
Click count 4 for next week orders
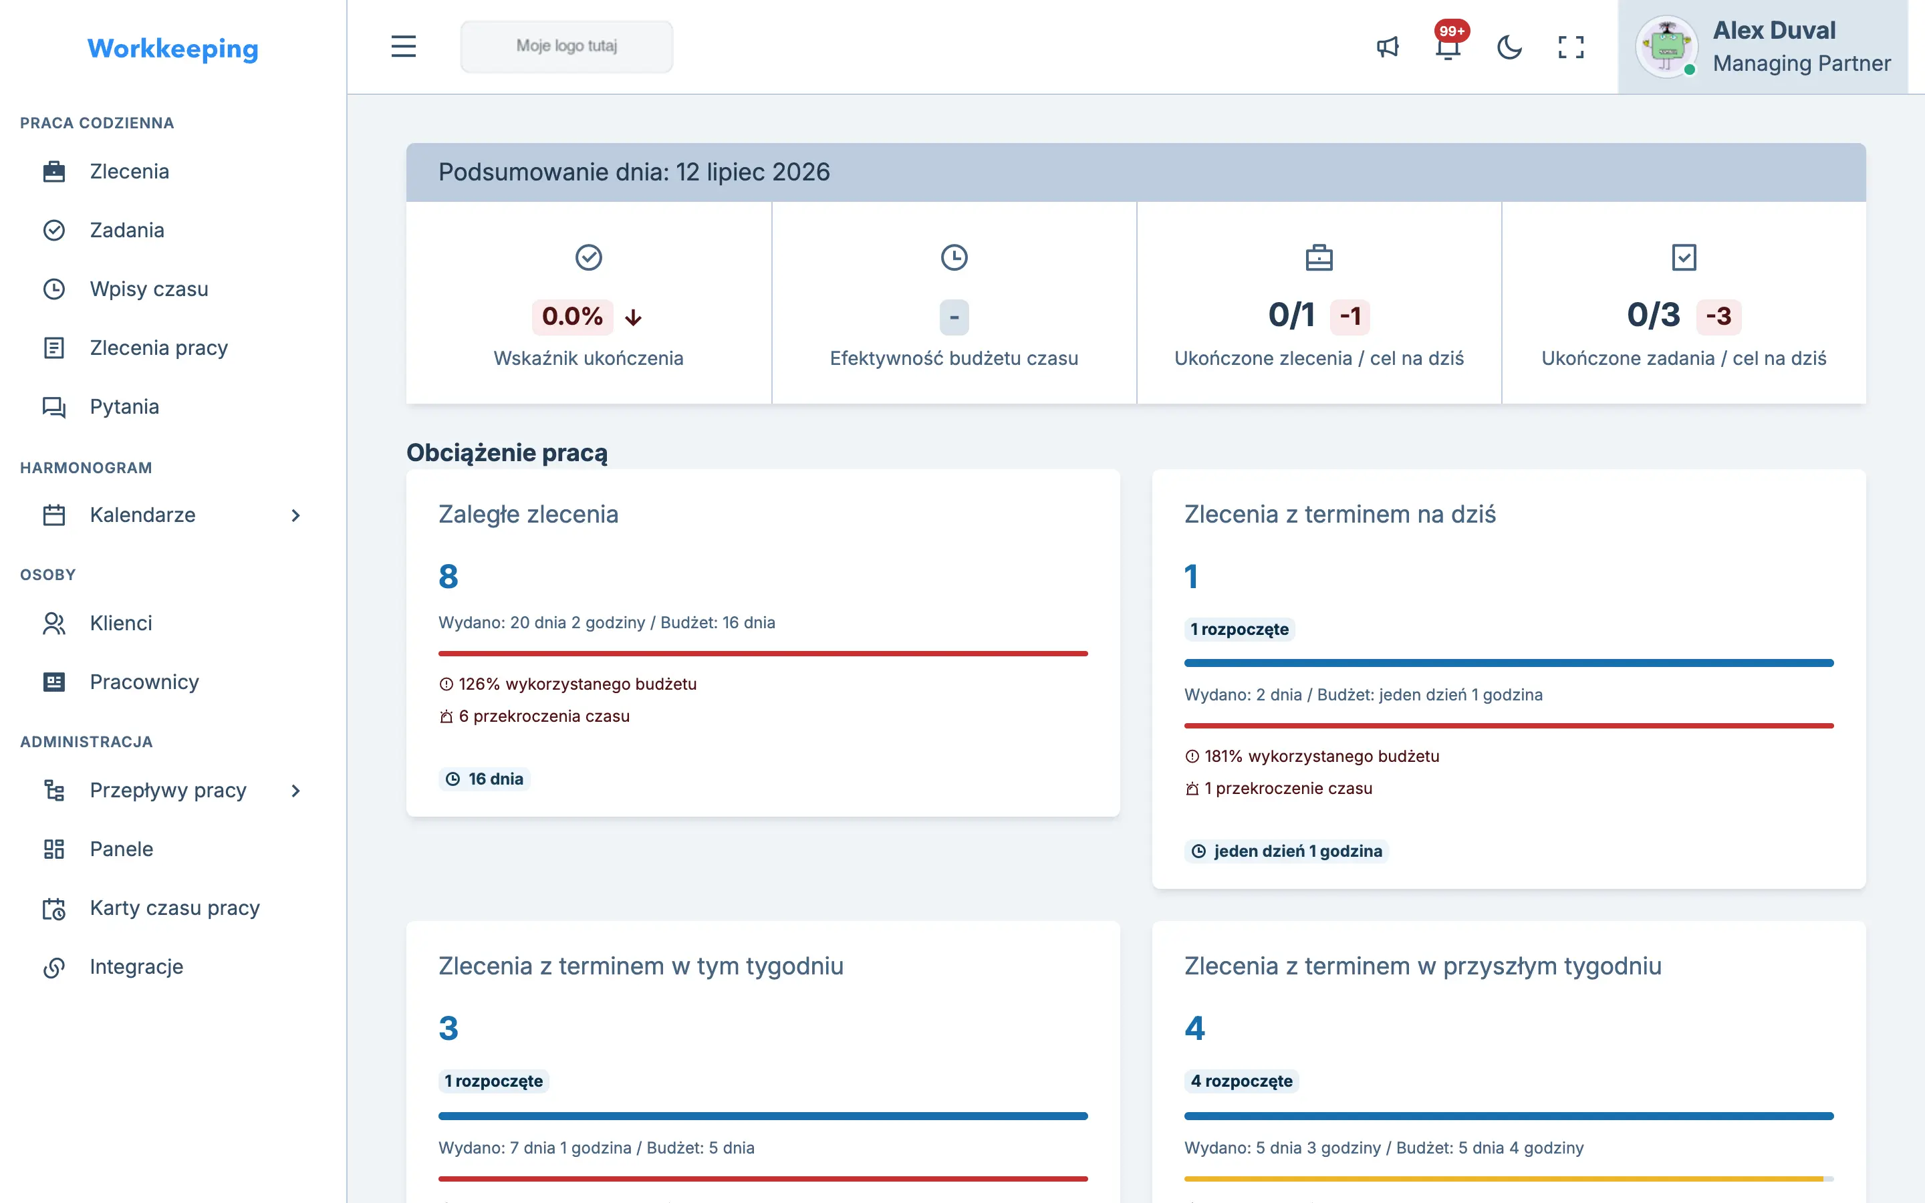[x=1194, y=1028]
